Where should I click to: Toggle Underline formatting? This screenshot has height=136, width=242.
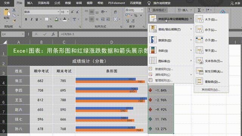click(x=37, y=19)
